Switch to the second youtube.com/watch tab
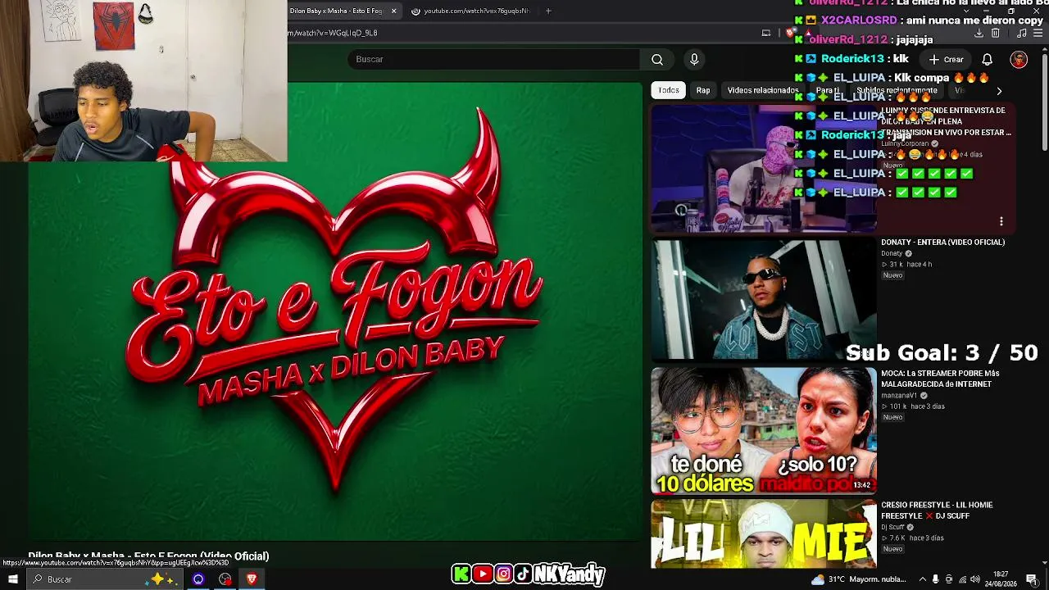 tap(470, 11)
